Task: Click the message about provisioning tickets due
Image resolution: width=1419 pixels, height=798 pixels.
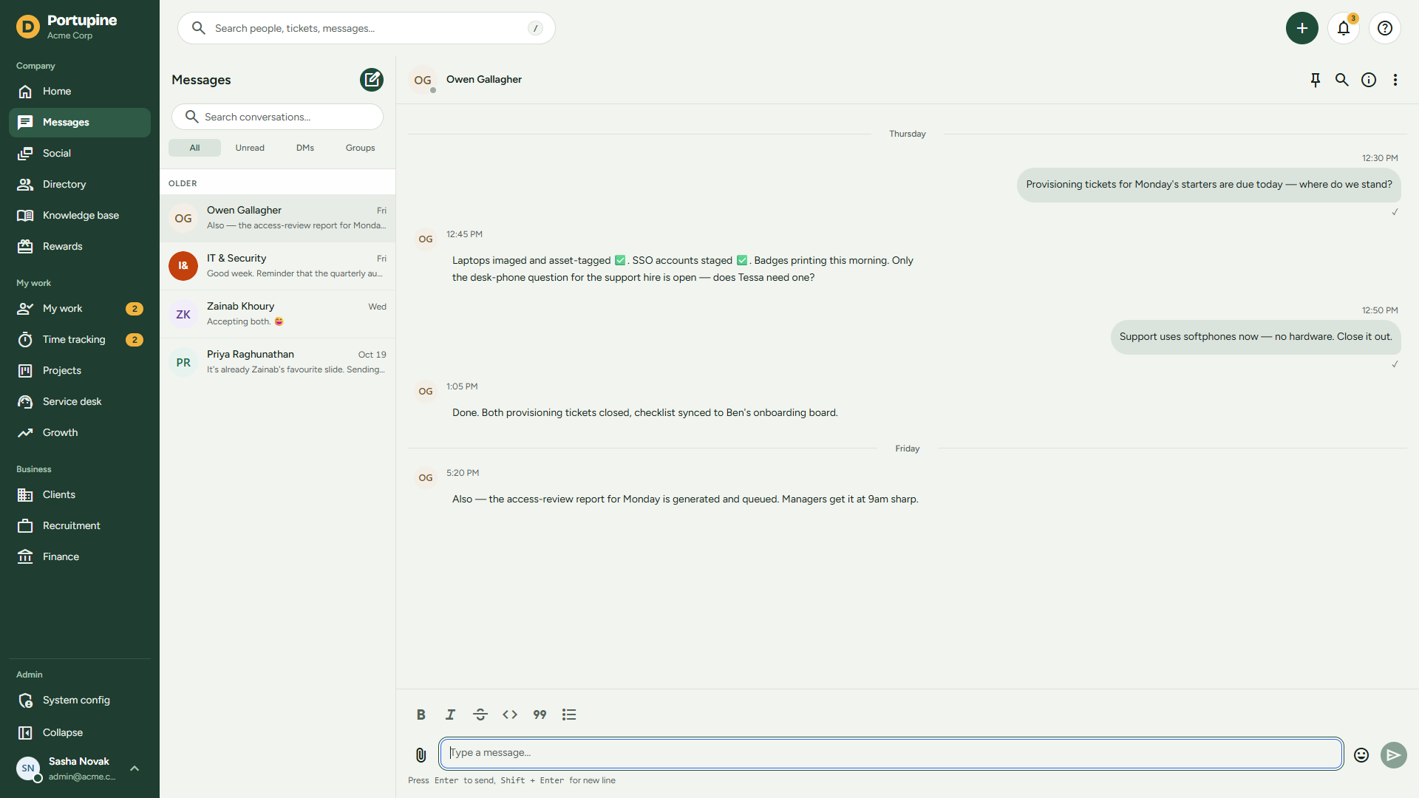Action: [x=1208, y=185]
